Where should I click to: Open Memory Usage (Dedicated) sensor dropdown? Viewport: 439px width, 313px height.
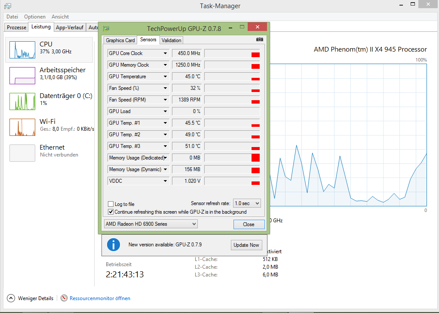165,158
